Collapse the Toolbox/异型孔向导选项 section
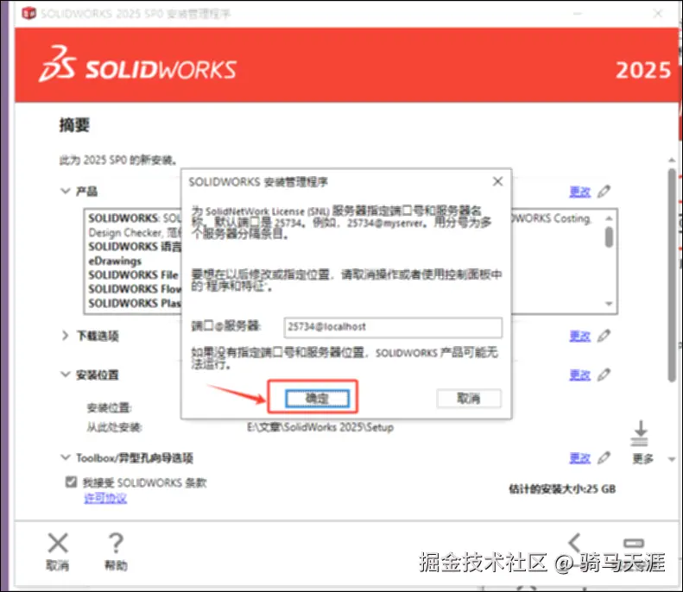 pos(66,457)
